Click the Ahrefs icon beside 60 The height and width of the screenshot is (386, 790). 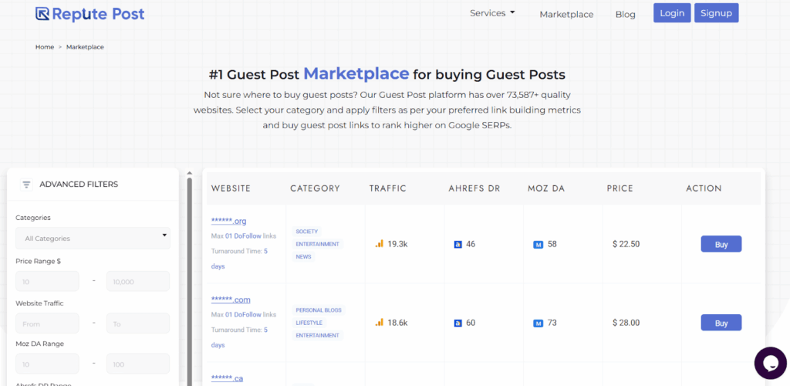click(458, 323)
